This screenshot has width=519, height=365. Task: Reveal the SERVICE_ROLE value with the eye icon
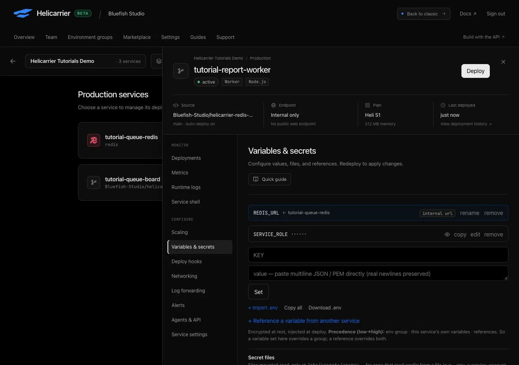[447, 234]
